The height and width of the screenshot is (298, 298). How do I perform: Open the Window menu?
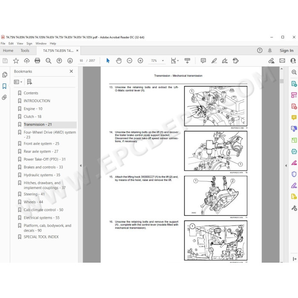click(41, 43)
